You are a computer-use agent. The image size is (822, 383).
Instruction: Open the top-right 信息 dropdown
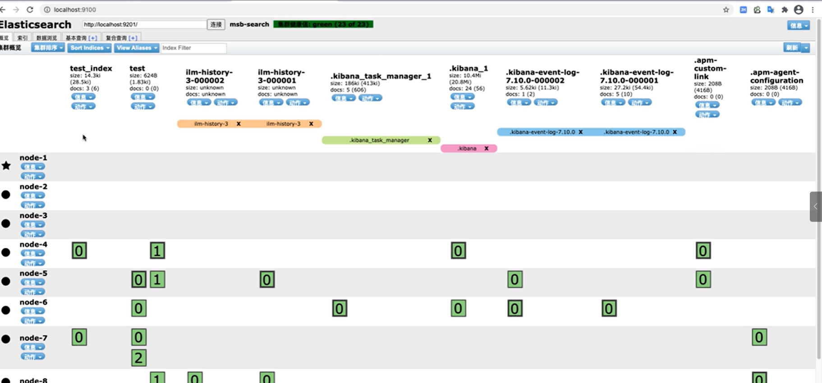(799, 26)
